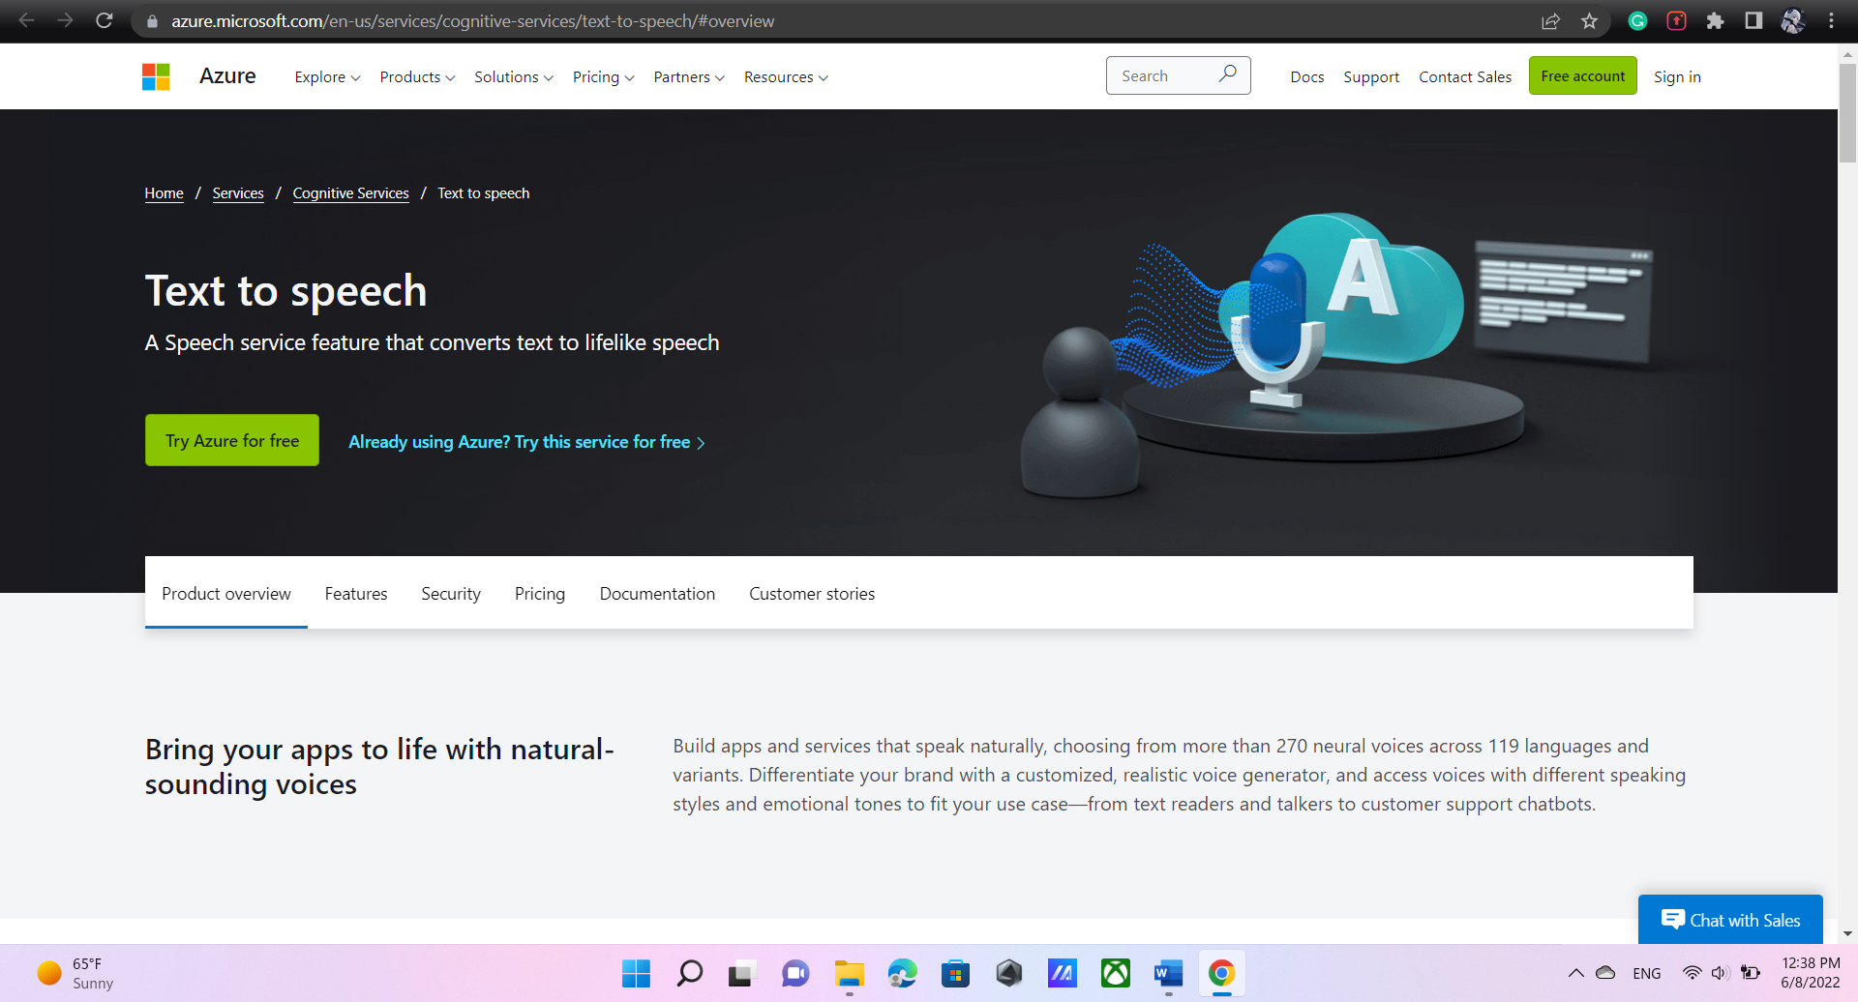Screen dimensions: 1858x1002
Task: Select the Product overview tab
Action: (x=226, y=594)
